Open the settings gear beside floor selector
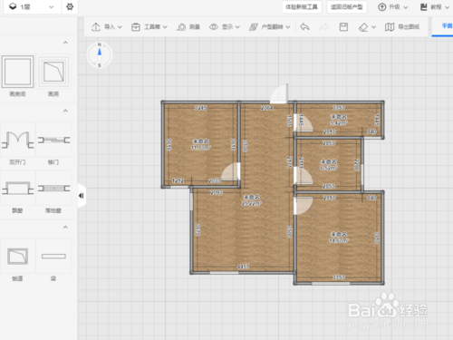Screen dimensions: 453x340 point(70,6)
